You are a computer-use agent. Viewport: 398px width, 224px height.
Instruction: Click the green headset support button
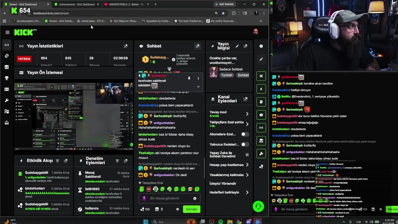point(258,206)
